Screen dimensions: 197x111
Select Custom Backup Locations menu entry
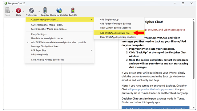59,19
